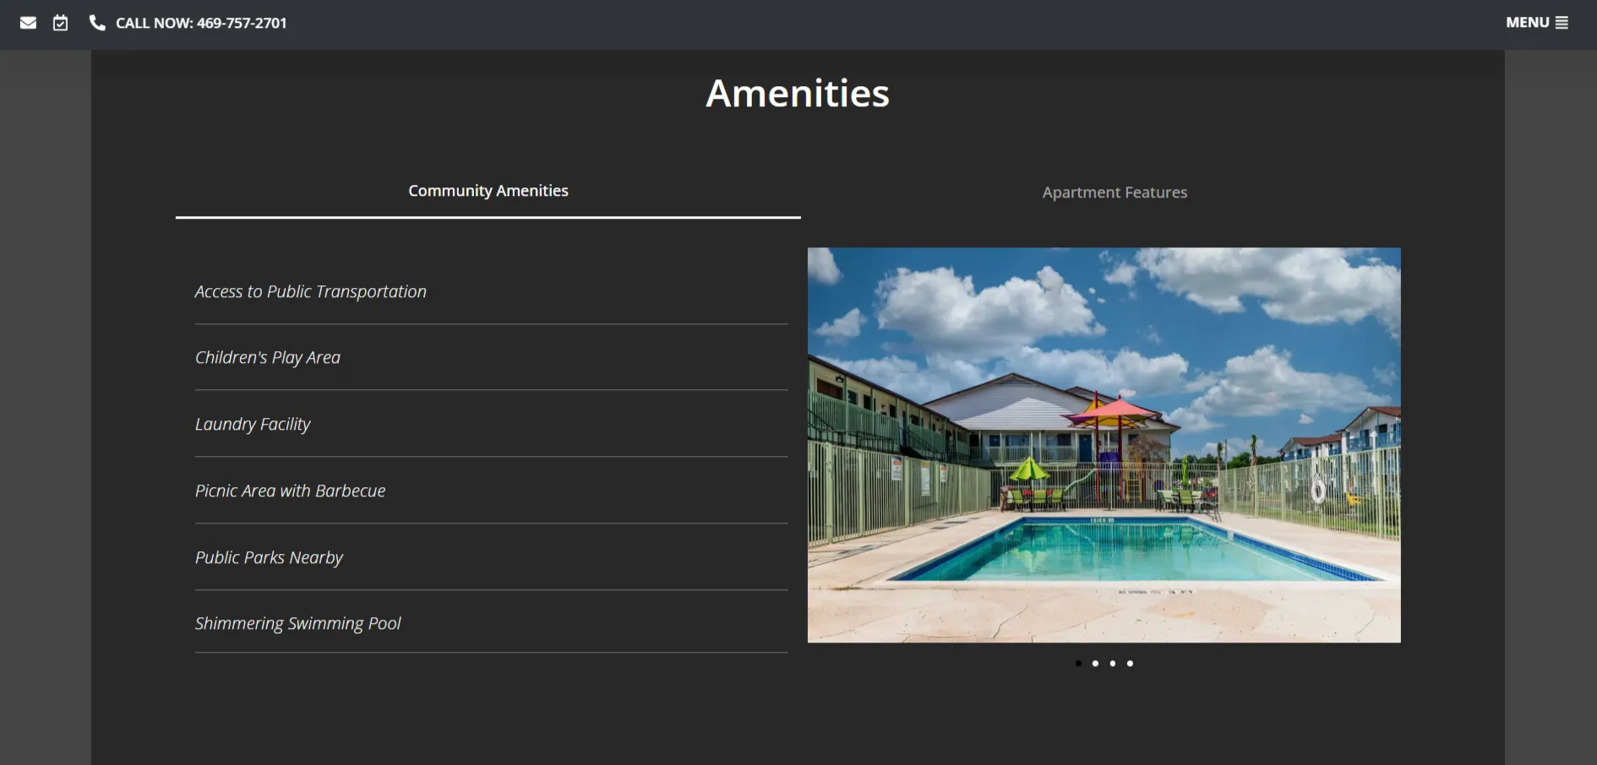Viewport: 1597px width, 765px height.
Task: Click Public Parks Nearby item
Action: (491, 557)
